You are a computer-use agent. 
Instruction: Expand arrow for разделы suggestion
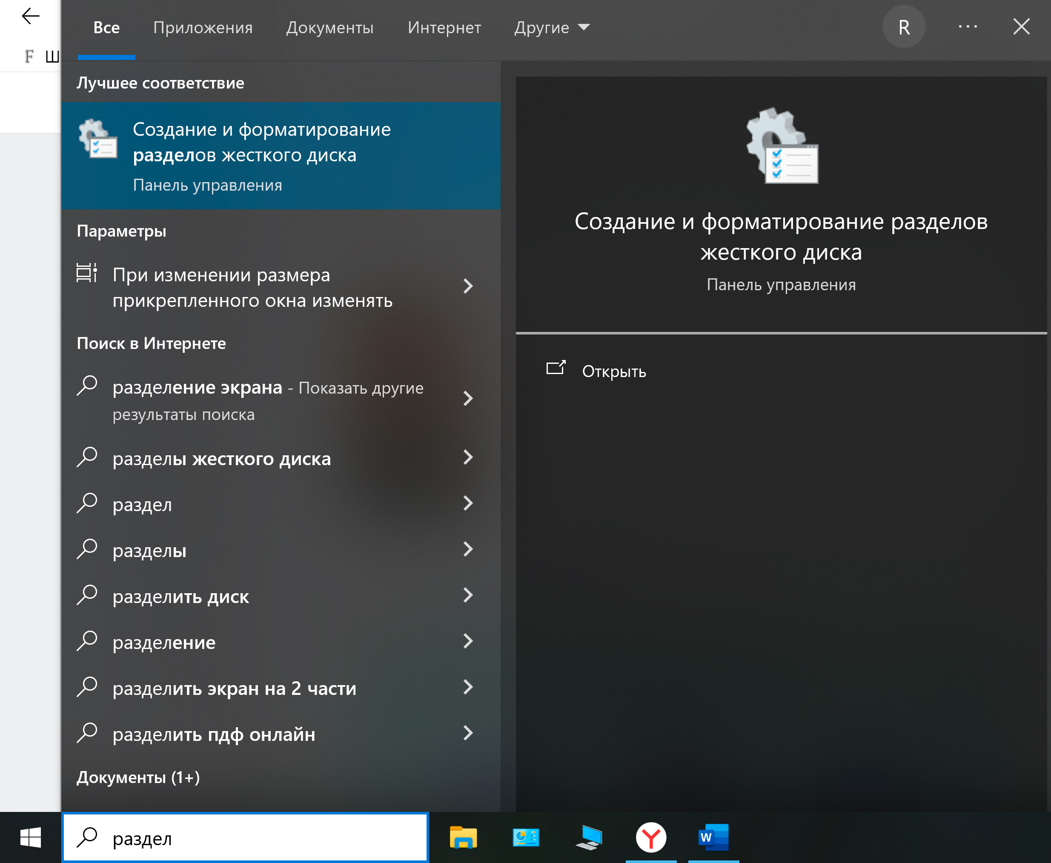point(468,549)
